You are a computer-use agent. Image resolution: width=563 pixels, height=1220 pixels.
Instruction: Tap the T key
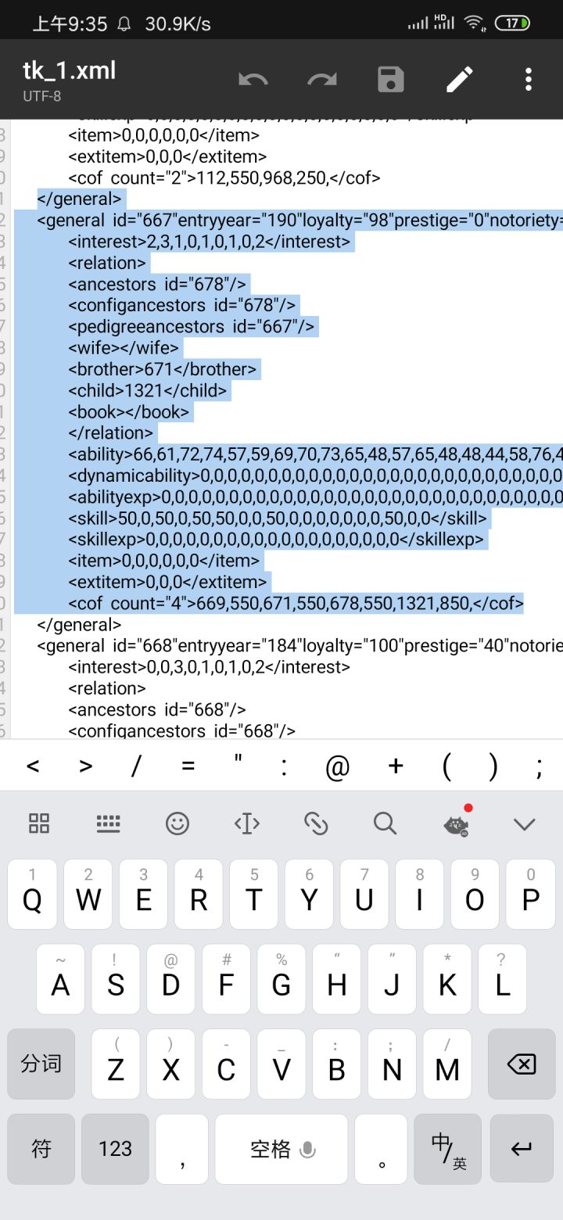click(254, 894)
